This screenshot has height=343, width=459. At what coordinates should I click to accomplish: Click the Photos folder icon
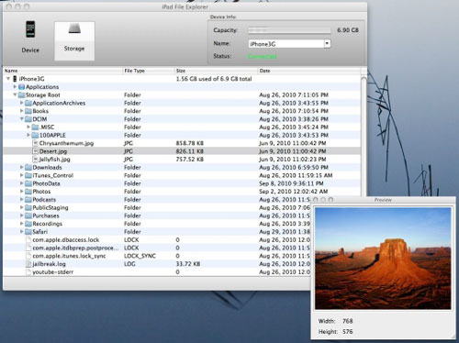click(28, 192)
